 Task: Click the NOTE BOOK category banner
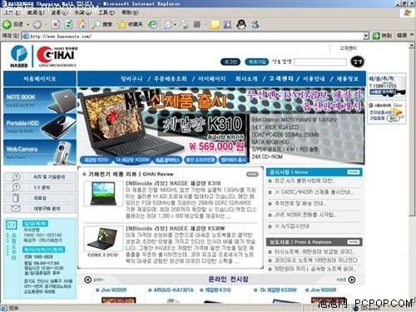click(40, 101)
